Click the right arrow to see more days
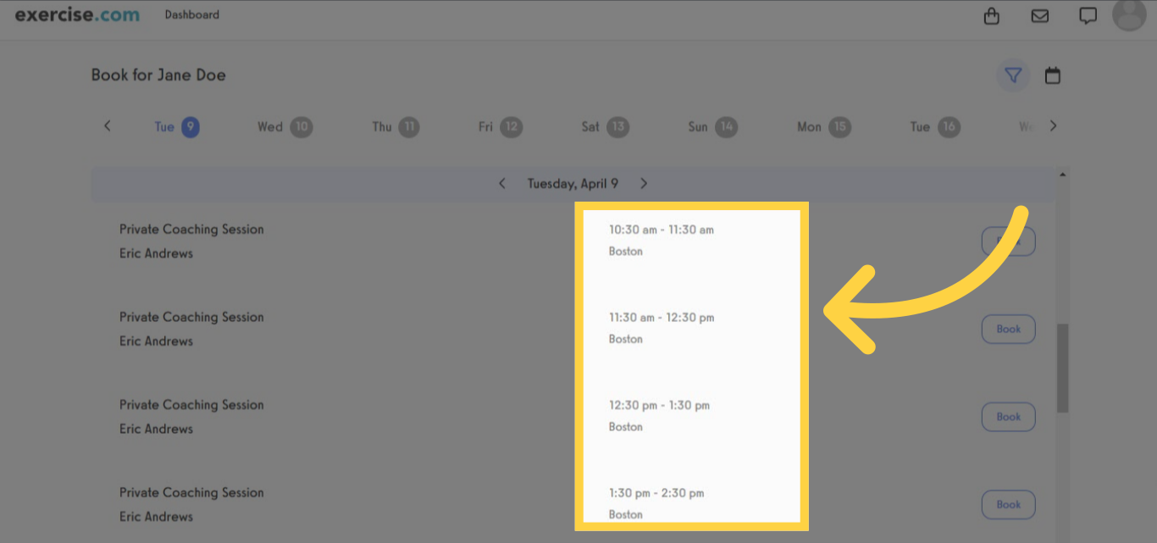This screenshot has width=1157, height=543. [1053, 125]
